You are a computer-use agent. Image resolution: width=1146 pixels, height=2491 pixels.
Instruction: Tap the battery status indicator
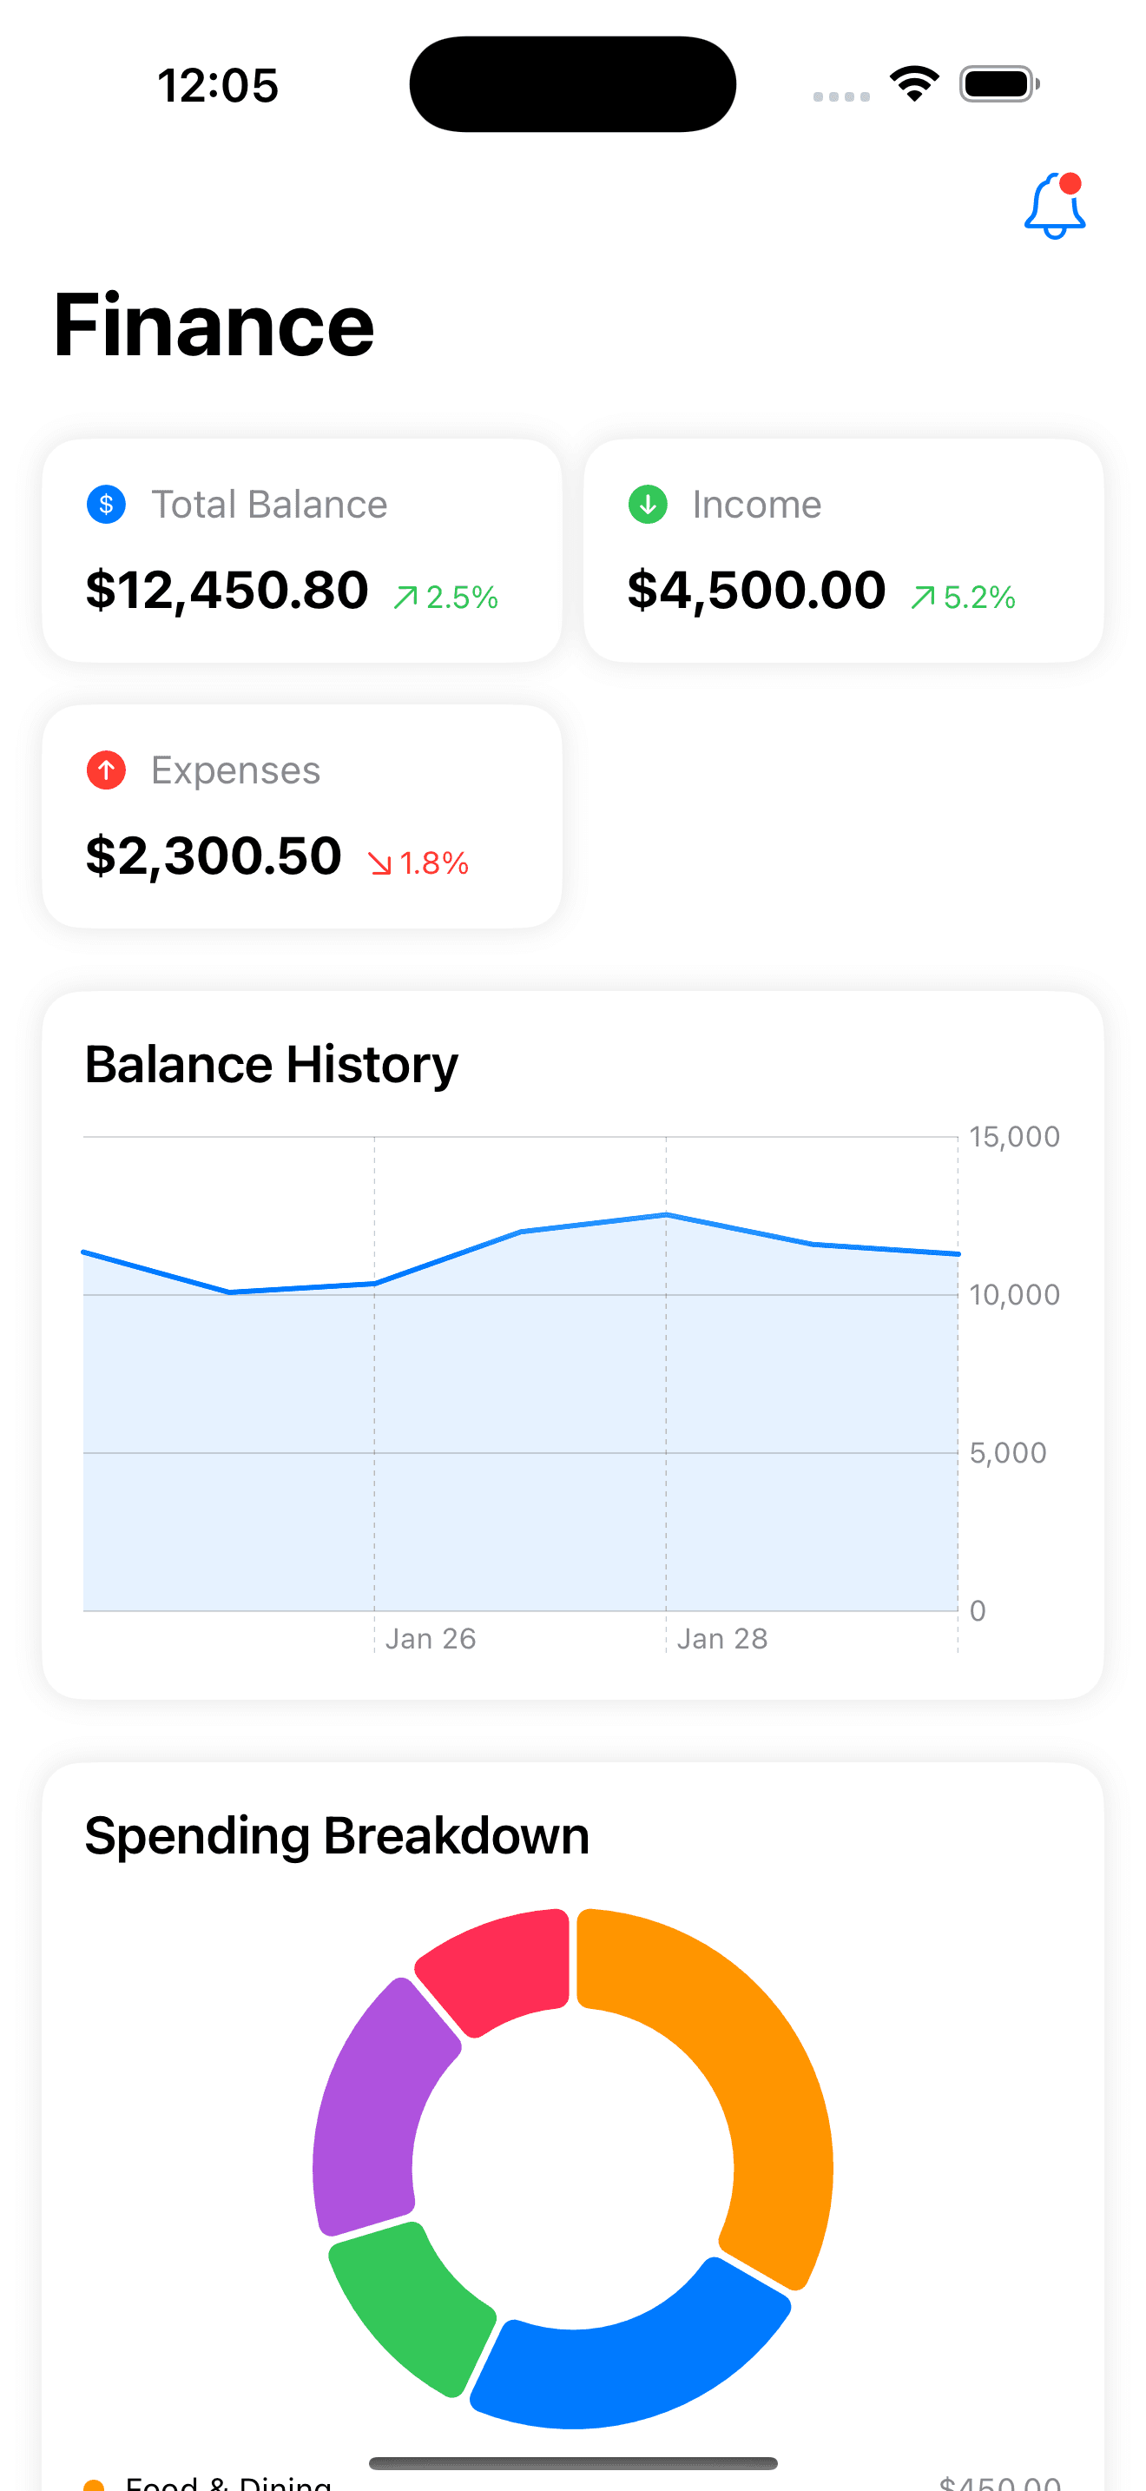[x=999, y=84]
